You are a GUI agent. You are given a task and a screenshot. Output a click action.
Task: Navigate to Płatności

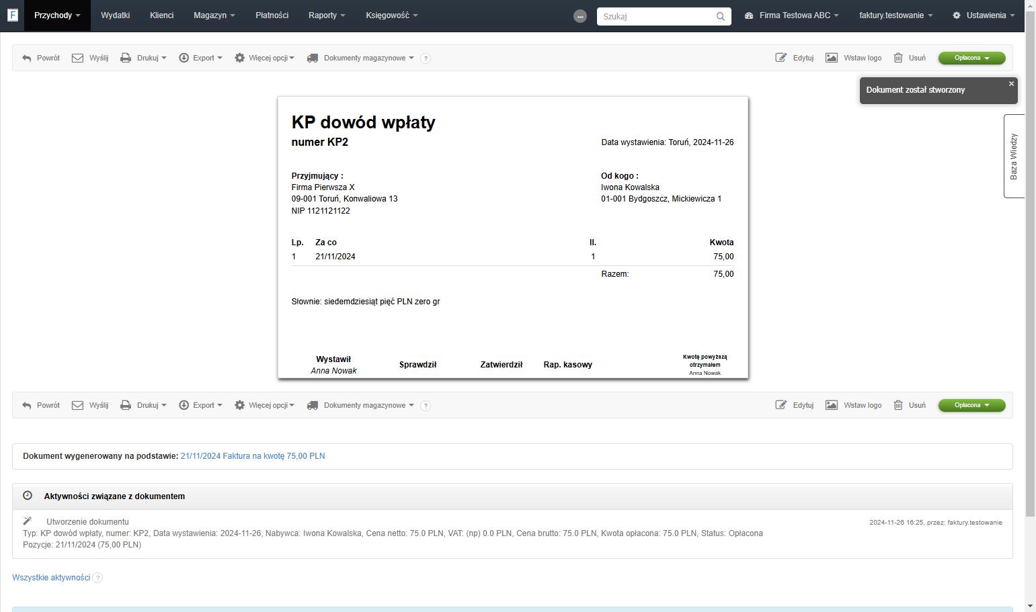coord(272,15)
